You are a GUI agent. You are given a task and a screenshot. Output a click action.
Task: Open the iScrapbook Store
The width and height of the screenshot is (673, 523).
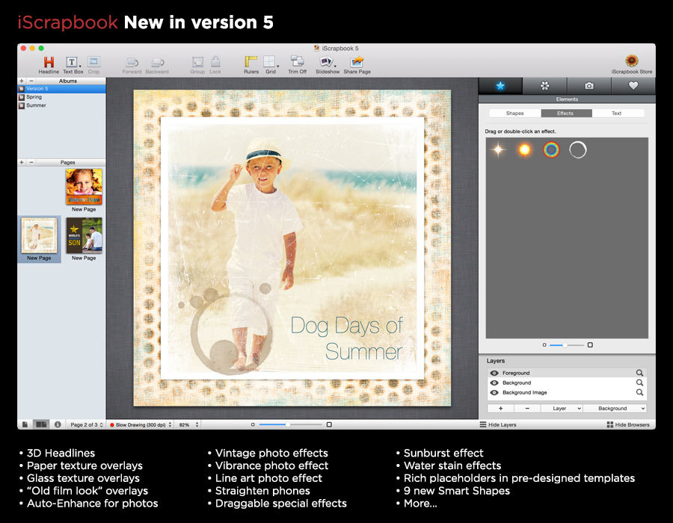click(x=631, y=61)
